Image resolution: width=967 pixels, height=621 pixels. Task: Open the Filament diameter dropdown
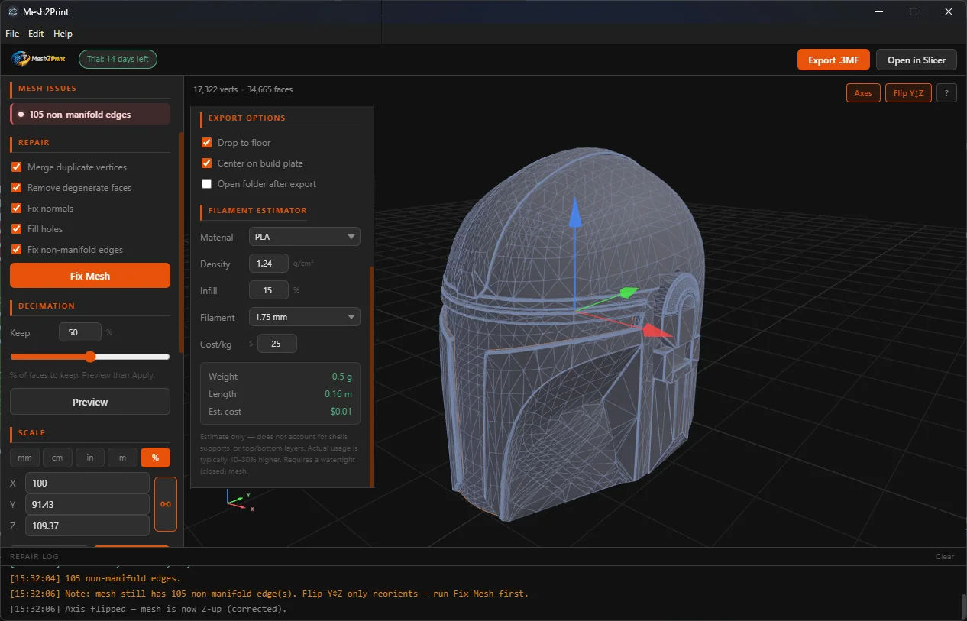[304, 316]
